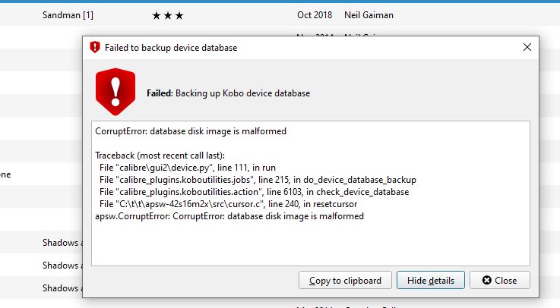Click the Close button with circle-x icon
The width and height of the screenshot is (560, 308).
(x=498, y=280)
